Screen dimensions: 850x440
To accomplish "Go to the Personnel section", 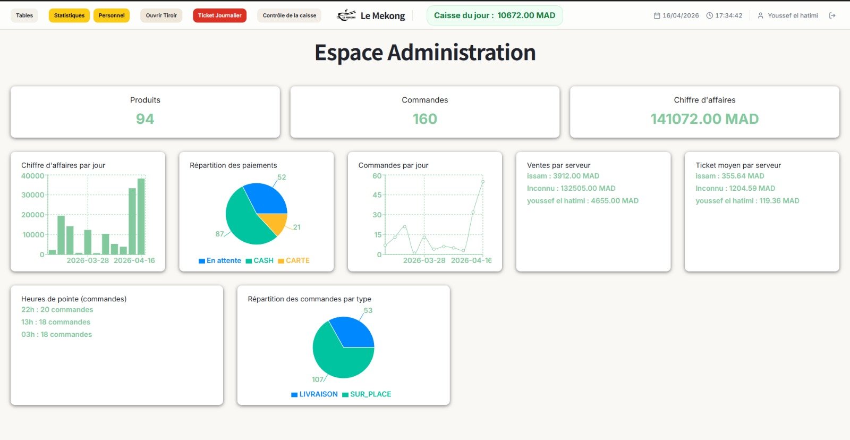I will coord(112,15).
